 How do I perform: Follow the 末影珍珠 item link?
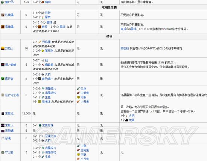click(48, 125)
